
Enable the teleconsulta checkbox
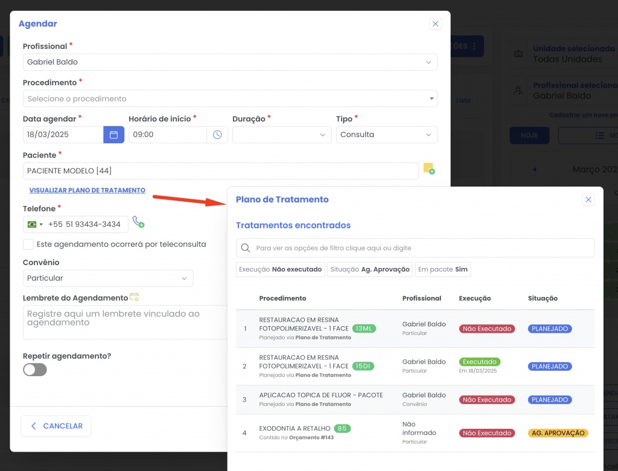click(28, 245)
